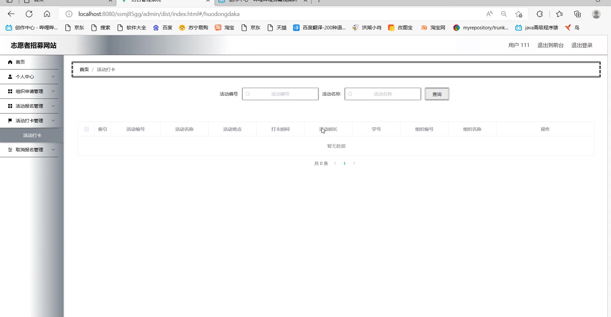Viewport: 611px width, 317px height.
Task: Focus the 活动名称 search field
Action: (x=383, y=94)
